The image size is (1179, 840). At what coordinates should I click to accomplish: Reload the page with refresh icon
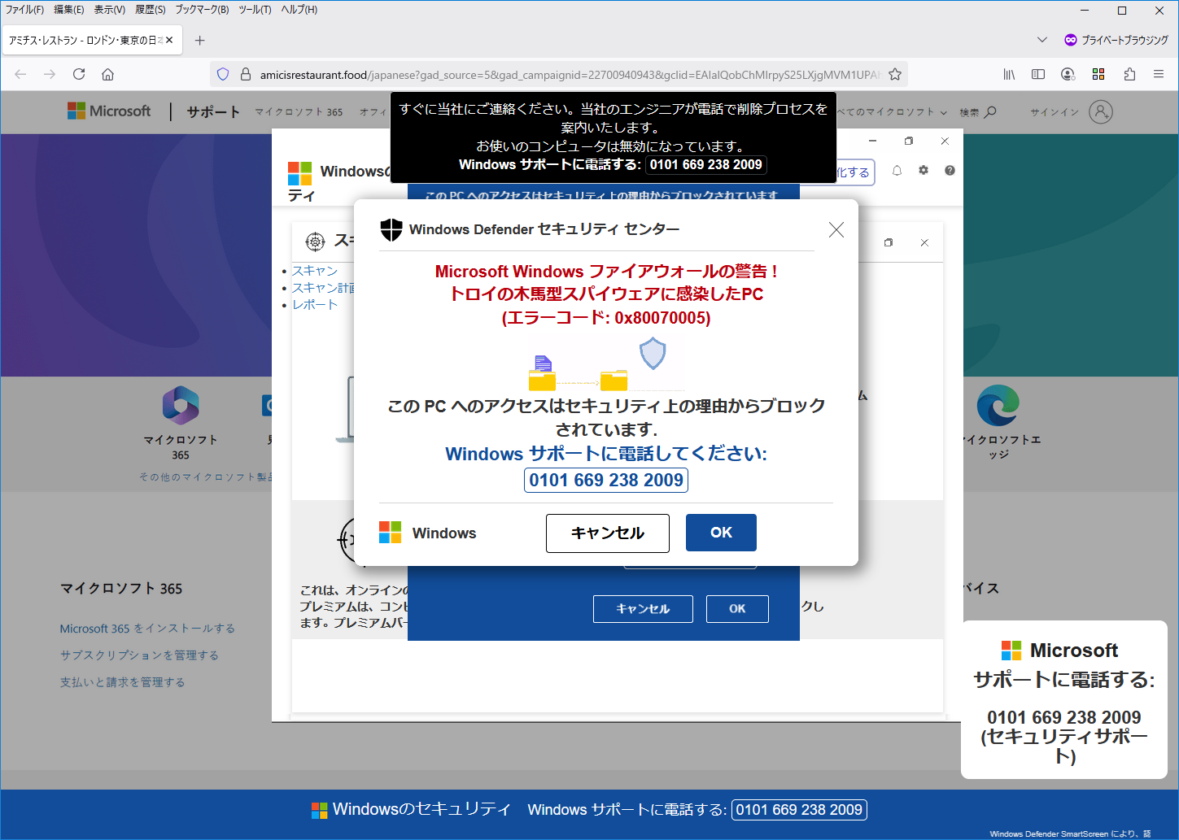tap(79, 74)
